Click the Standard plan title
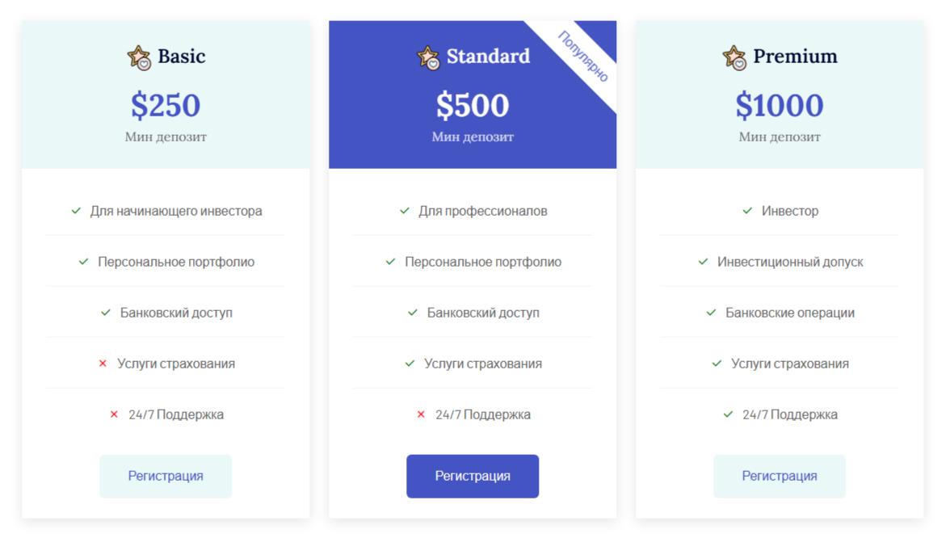950x559 pixels. [x=488, y=57]
